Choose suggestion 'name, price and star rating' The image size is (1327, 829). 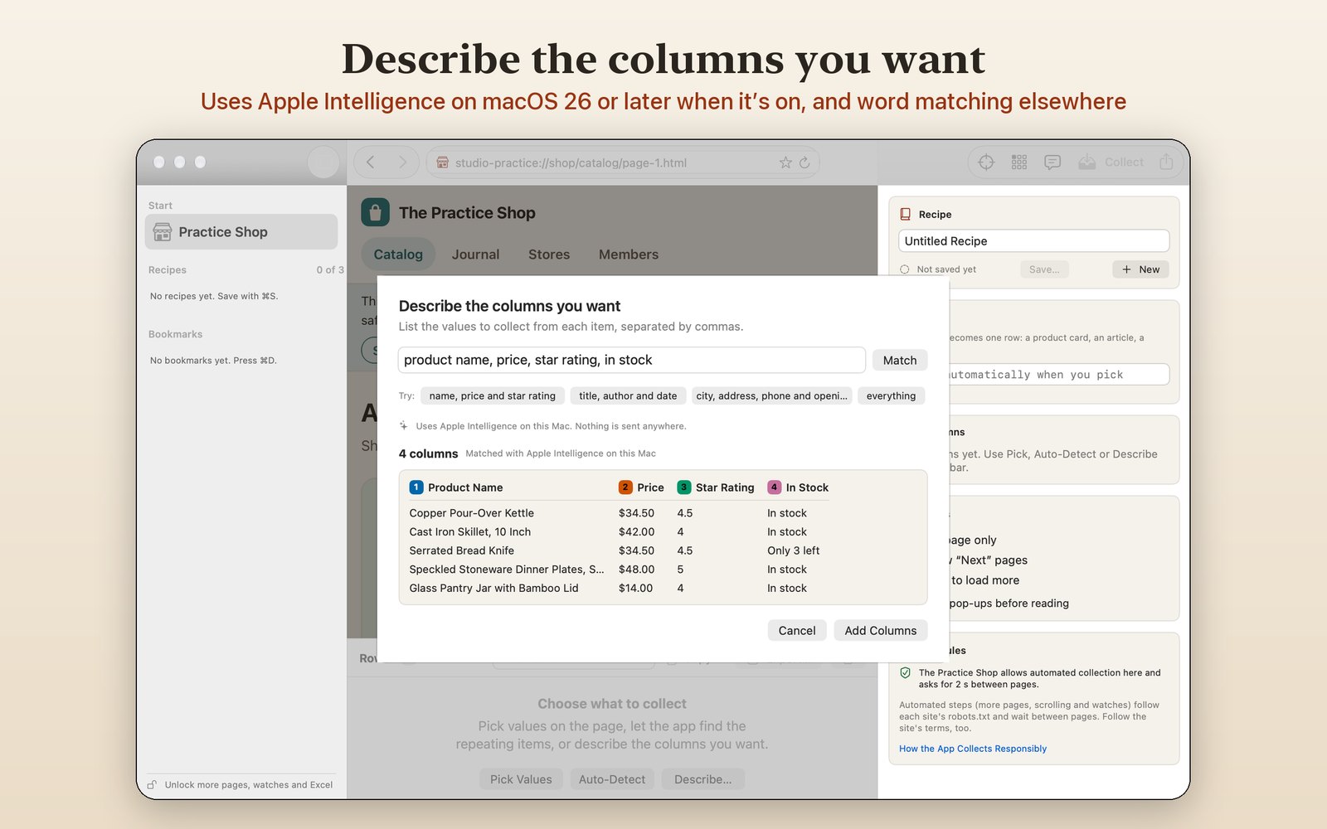coord(493,396)
